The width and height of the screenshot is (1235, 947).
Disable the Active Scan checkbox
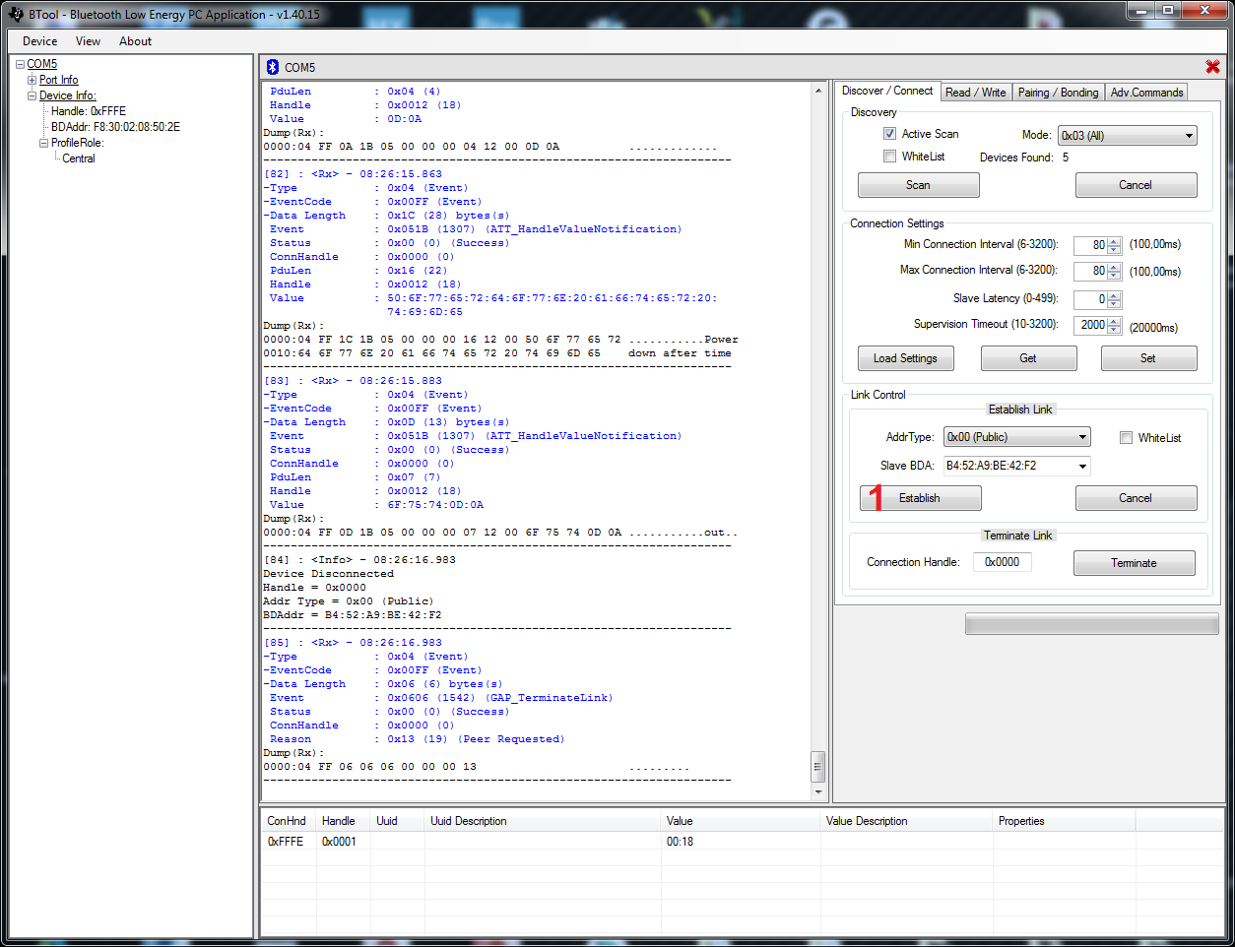[x=889, y=134]
